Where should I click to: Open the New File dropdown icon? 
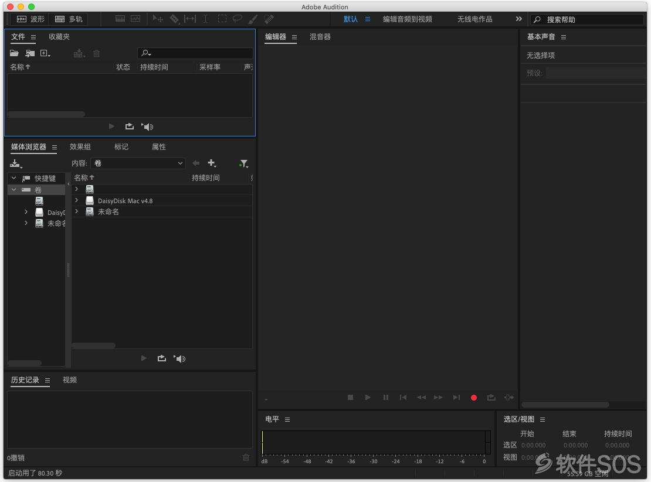pyautogui.click(x=45, y=53)
